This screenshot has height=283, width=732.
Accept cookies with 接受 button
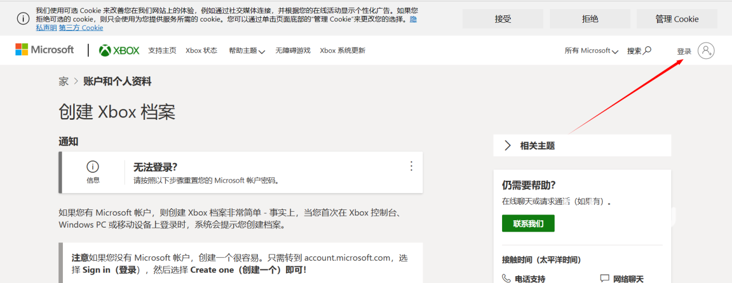click(503, 19)
